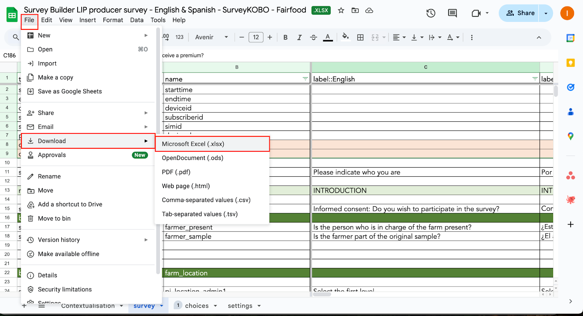Open Google Maps side panel icon
This screenshot has height=316, width=583.
[x=571, y=136]
